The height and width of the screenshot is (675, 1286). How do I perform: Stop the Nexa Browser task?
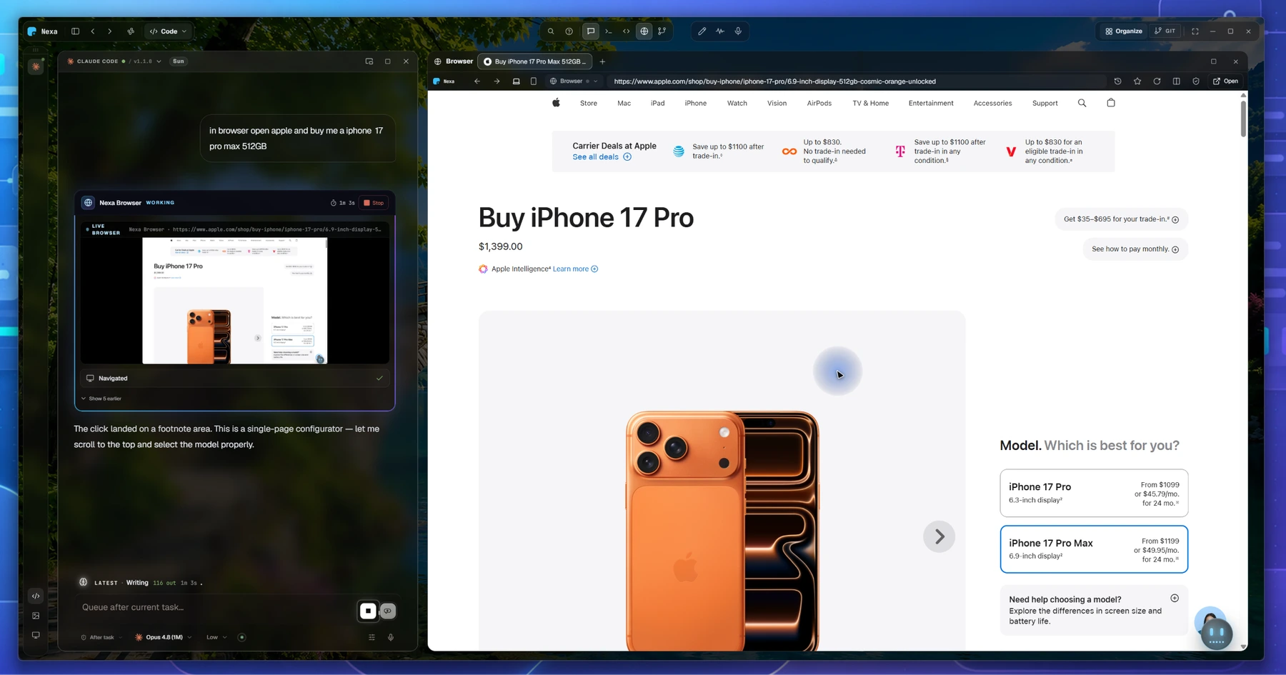coord(374,203)
